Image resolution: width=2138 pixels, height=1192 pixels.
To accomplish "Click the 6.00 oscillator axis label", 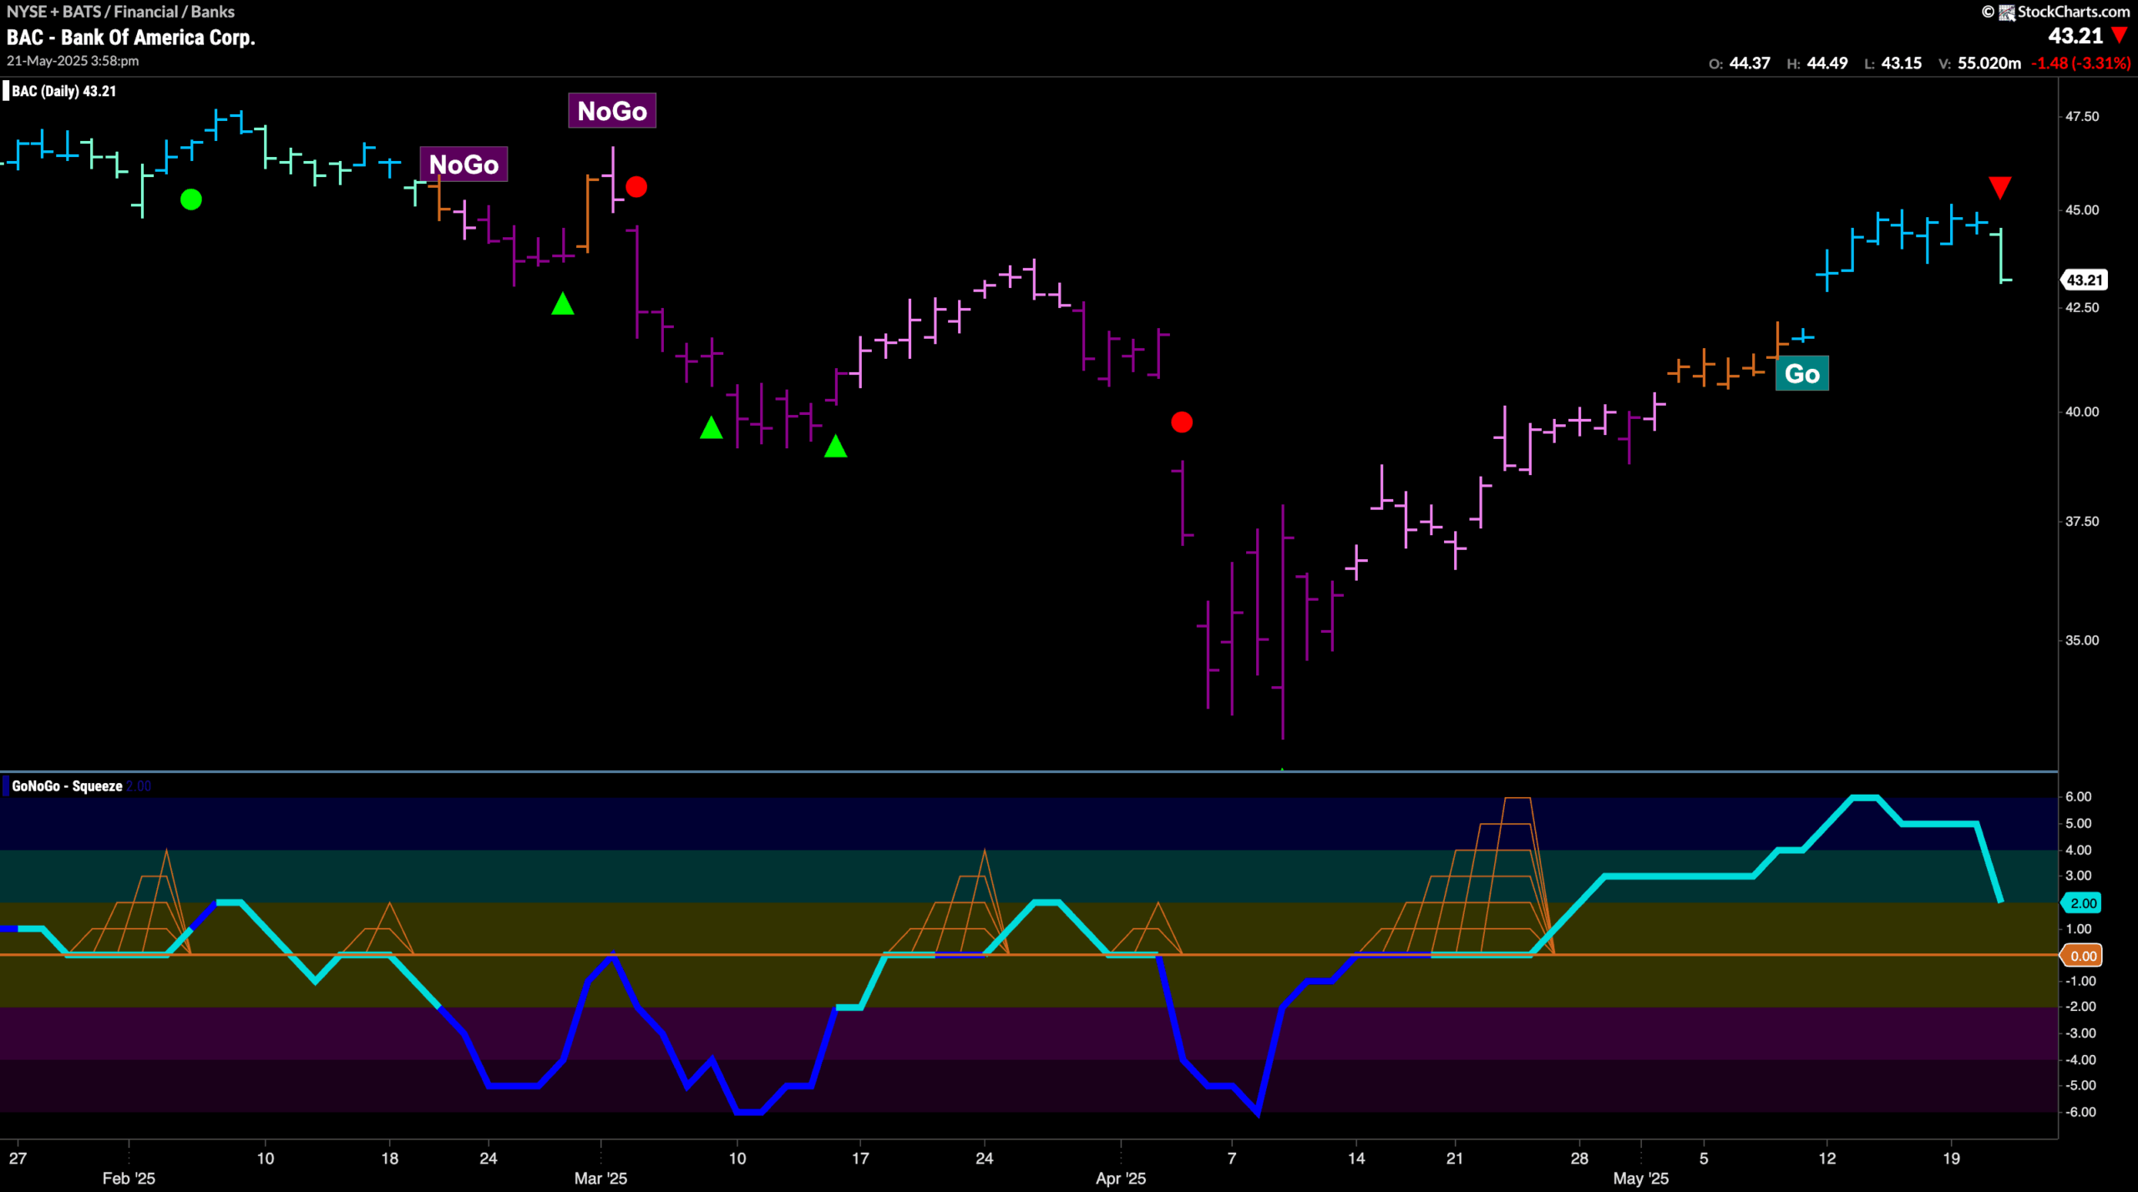I will (x=2078, y=797).
